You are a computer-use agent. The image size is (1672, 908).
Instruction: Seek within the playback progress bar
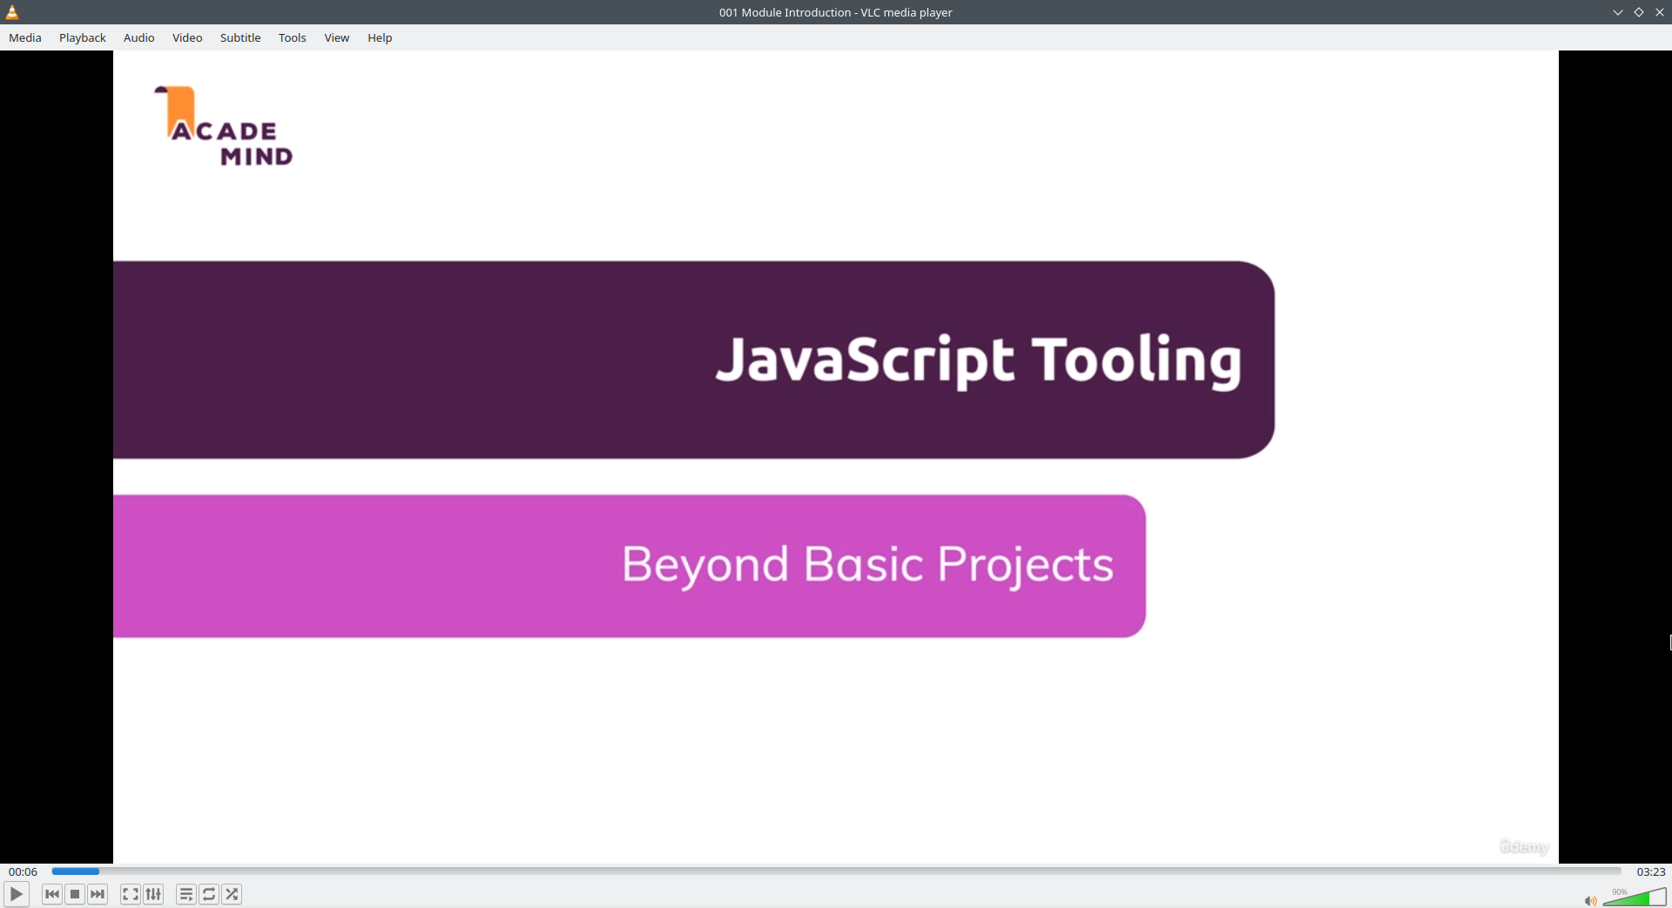click(836, 871)
